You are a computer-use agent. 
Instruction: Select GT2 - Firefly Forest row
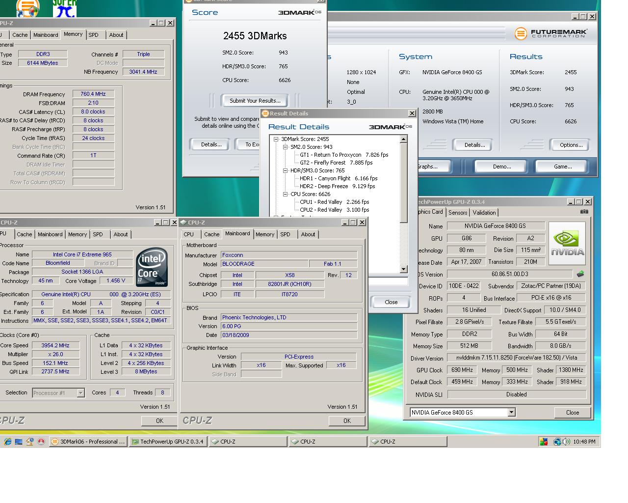pos(336,163)
